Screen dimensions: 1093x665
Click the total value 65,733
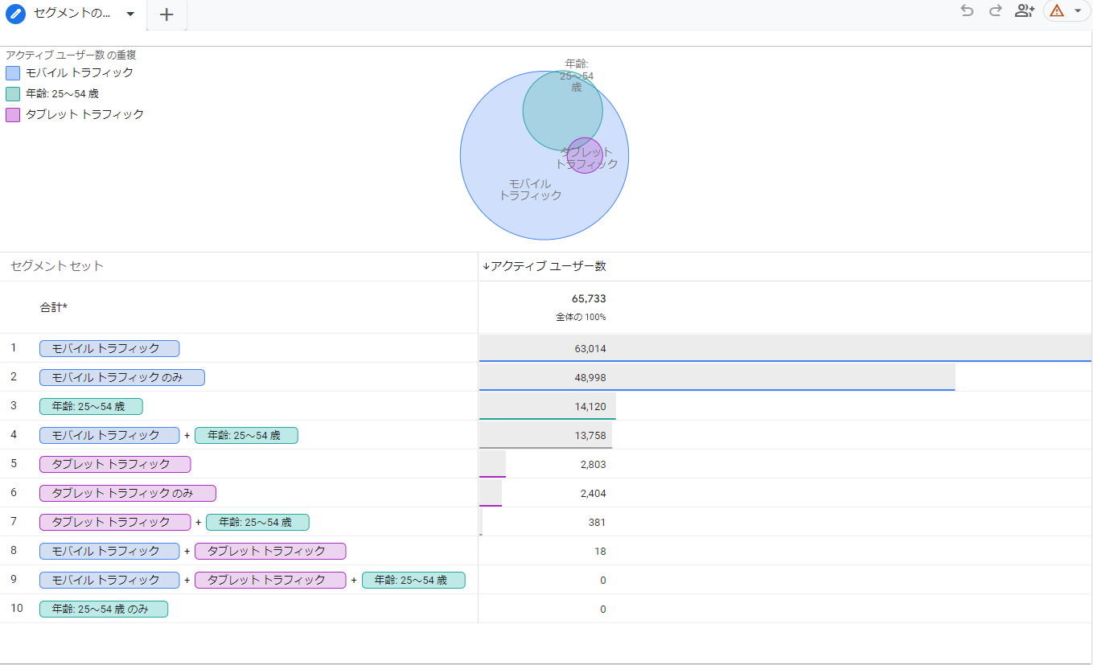[589, 298]
